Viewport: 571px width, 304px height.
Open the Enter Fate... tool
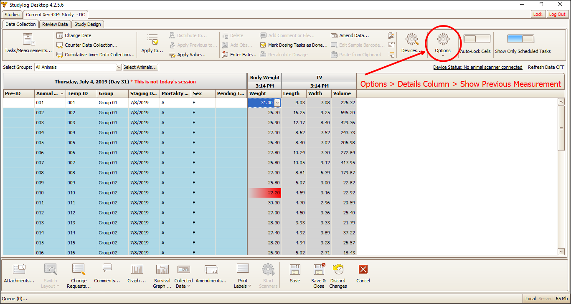[x=239, y=55]
